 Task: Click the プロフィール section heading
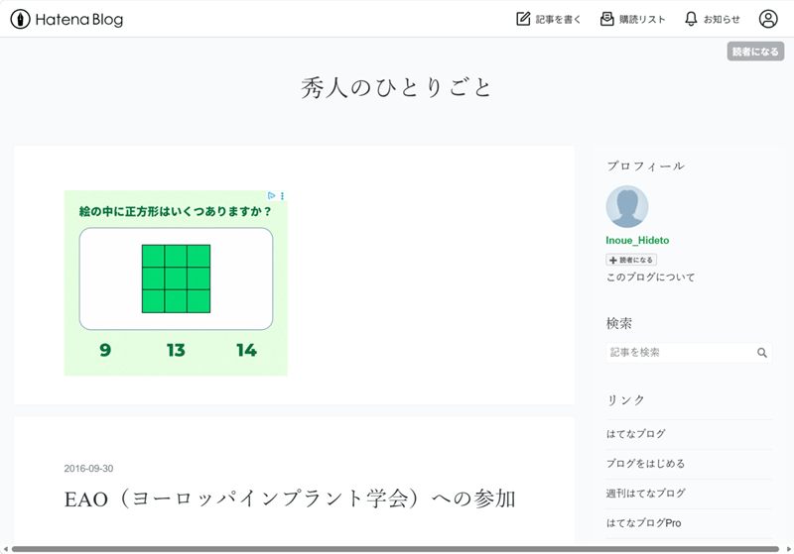646,166
